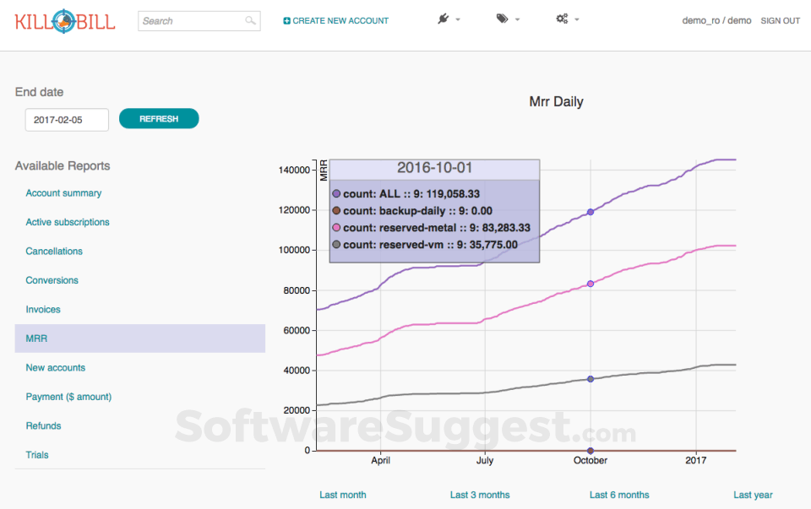This screenshot has width=811, height=509.
Task: Click the plus icon for new account
Action: coord(287,21)
